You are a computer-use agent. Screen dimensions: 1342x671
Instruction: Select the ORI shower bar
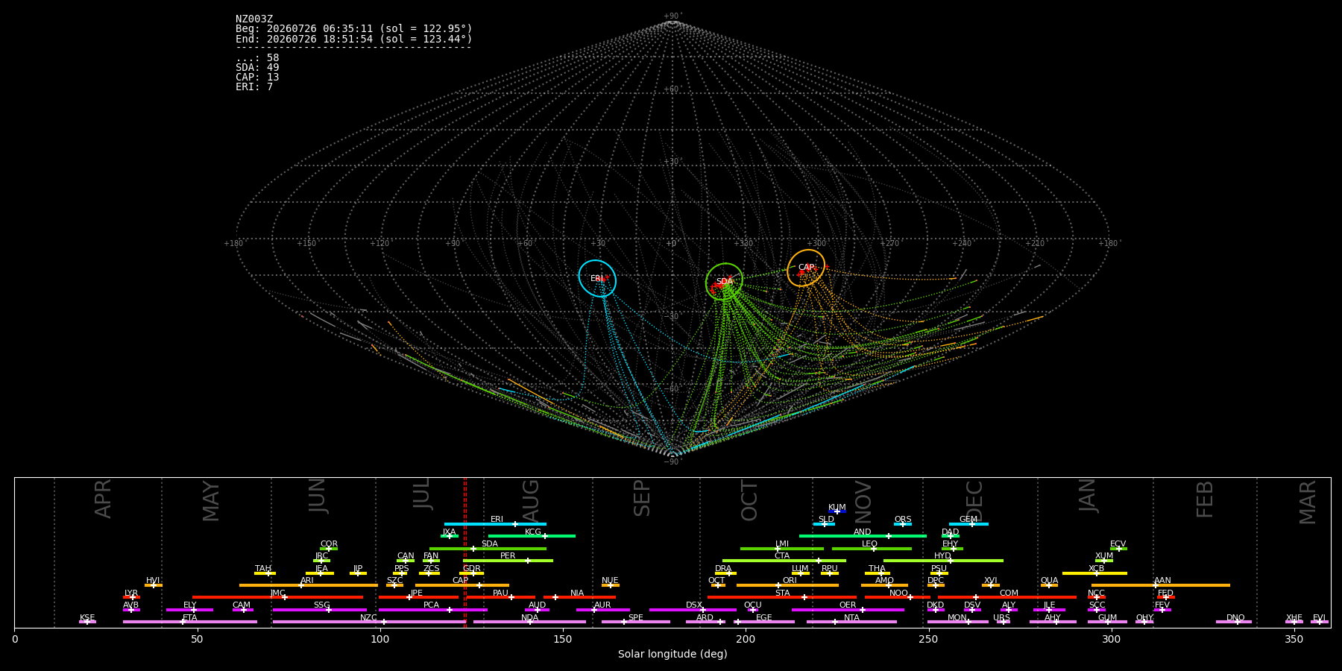click(787, 585)
